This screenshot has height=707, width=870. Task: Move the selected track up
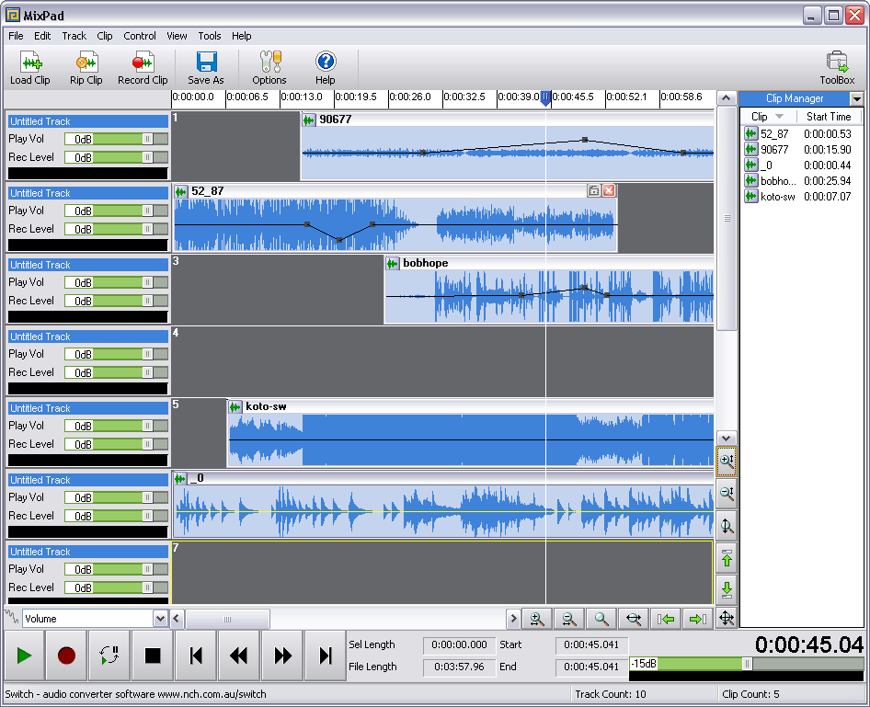(x=726, y=557)
